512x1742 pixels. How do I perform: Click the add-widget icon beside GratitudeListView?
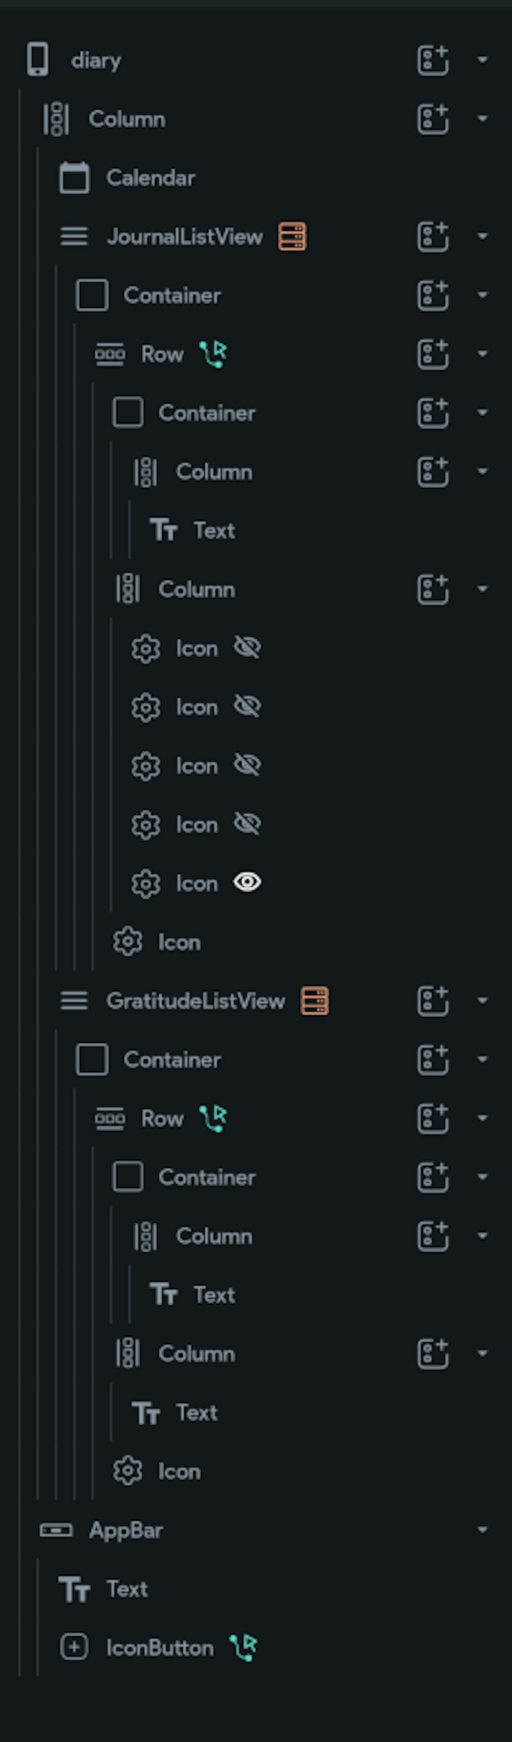click(432, 1001)
